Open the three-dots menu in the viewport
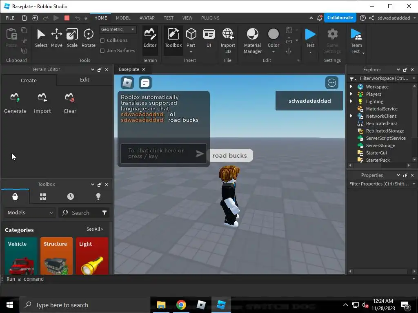 click(331, 83)
